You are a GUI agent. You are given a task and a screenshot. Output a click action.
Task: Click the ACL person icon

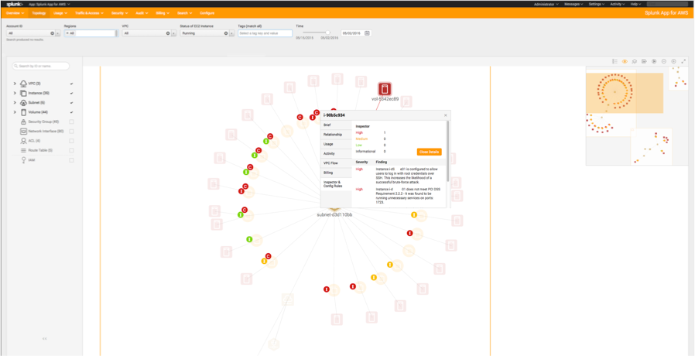24,141
